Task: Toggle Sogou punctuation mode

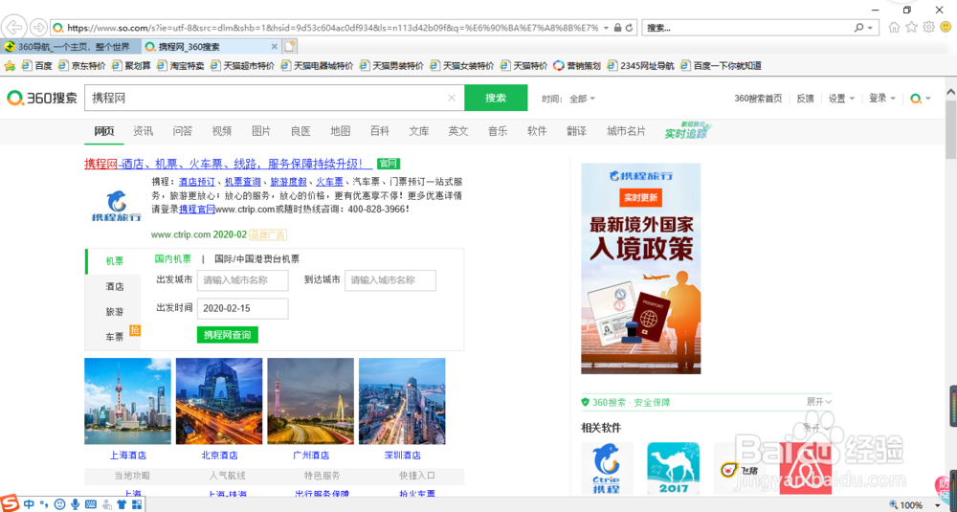Action: [43, 504]
